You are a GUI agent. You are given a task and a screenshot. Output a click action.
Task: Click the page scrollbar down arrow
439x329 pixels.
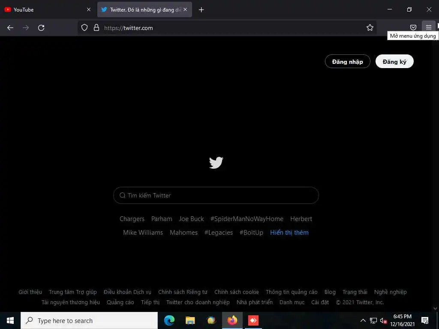point(436,308)
